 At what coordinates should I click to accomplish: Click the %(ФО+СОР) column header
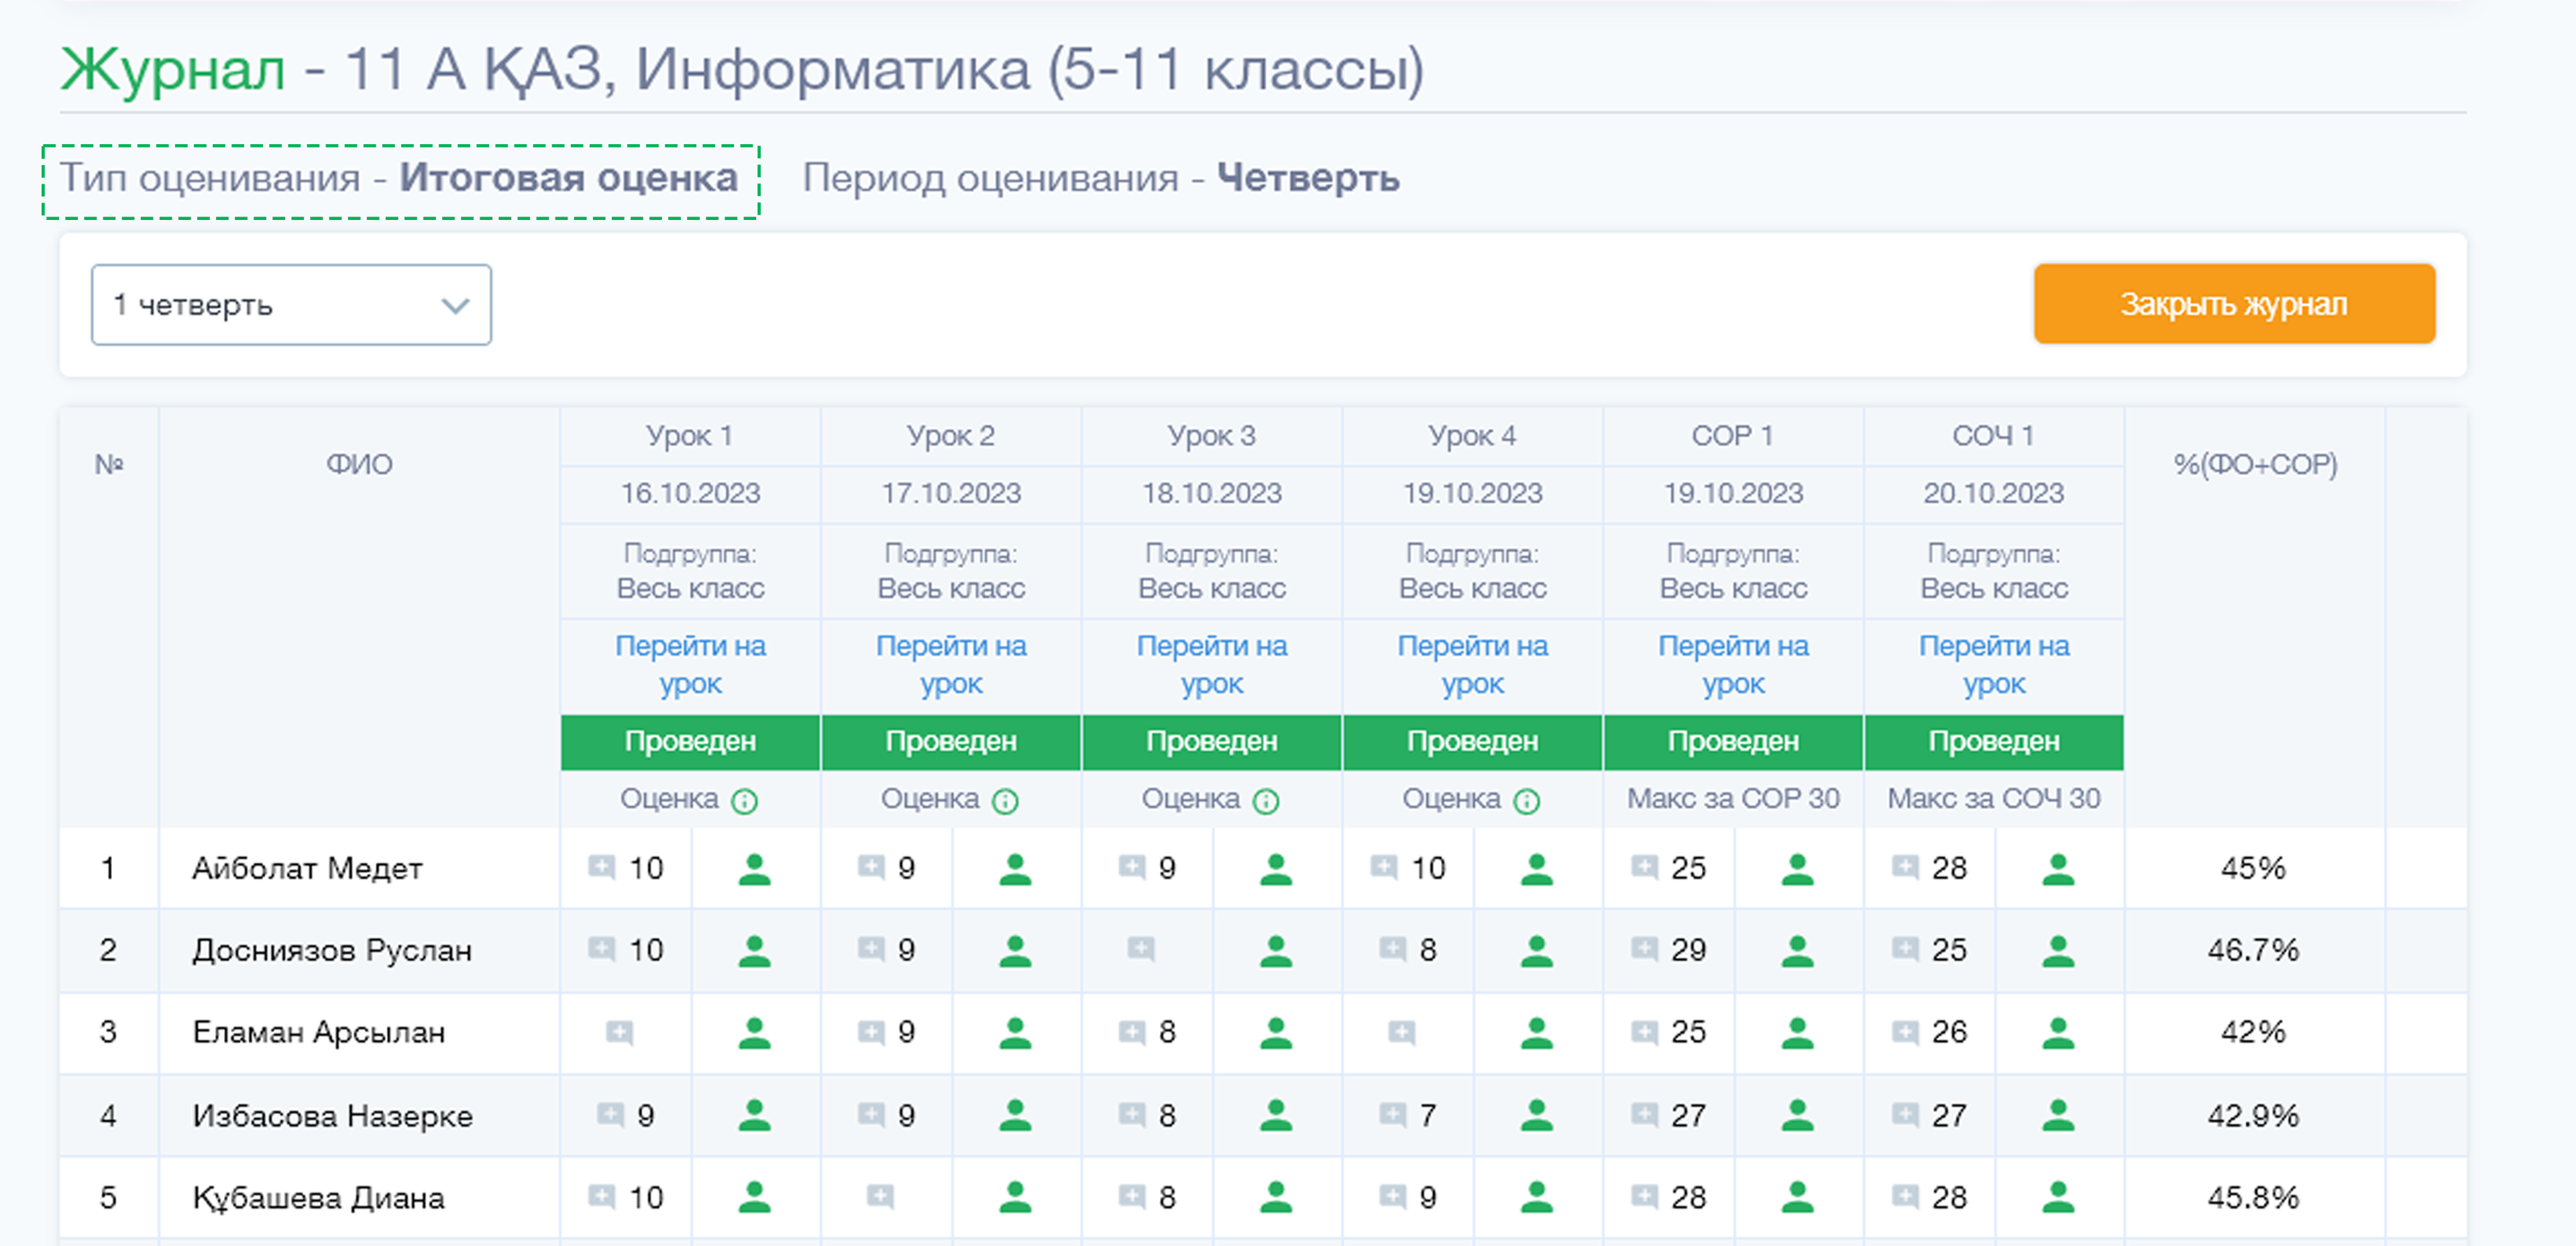(x=2255, y=465)
